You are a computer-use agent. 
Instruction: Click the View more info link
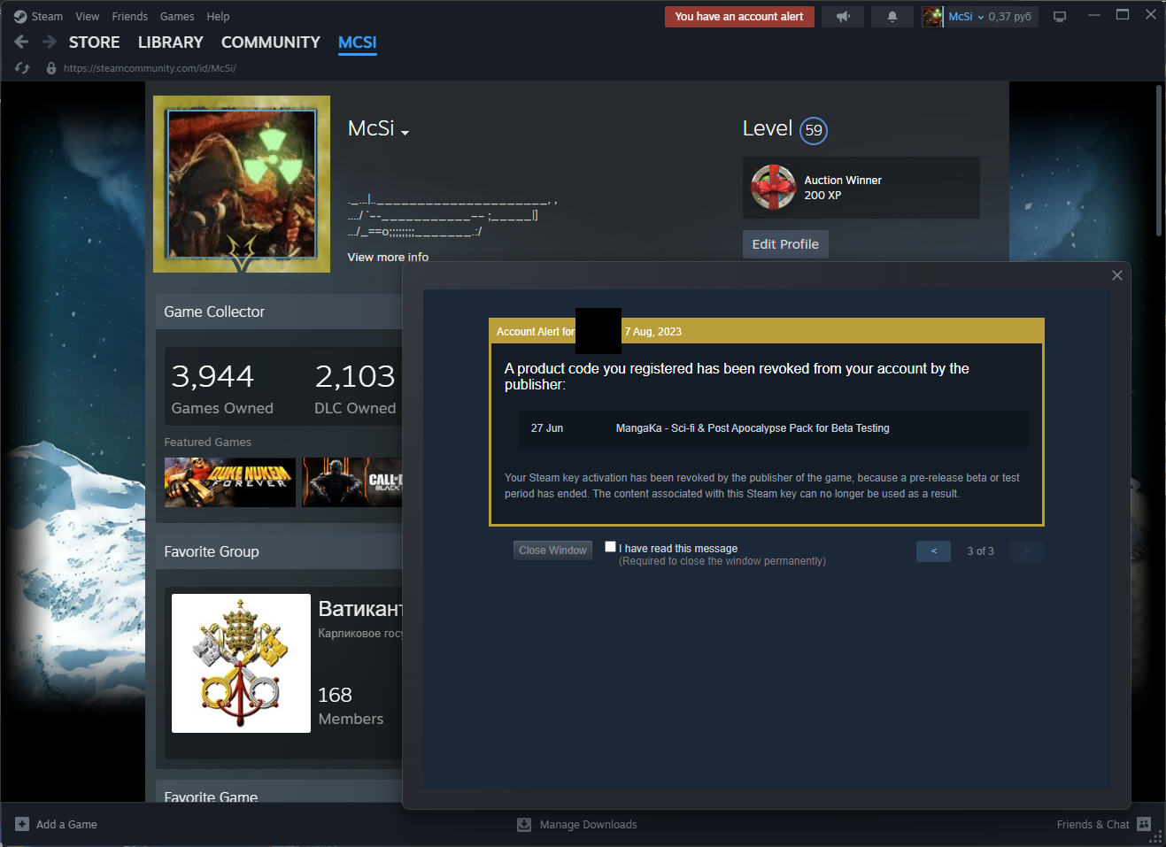(x=388, y=257)
